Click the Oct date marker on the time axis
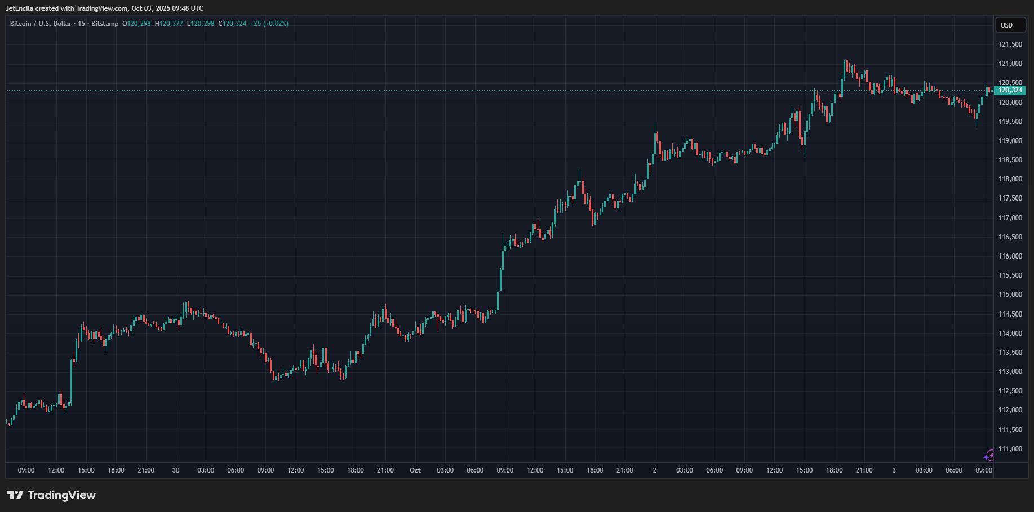The image size is (1034, 512). click(415, 470)
